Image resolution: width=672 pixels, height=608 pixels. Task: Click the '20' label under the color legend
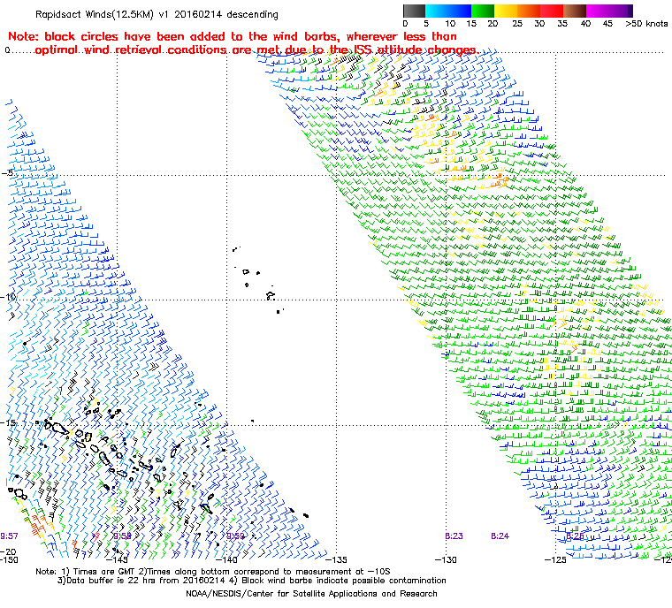click(493, 24)
